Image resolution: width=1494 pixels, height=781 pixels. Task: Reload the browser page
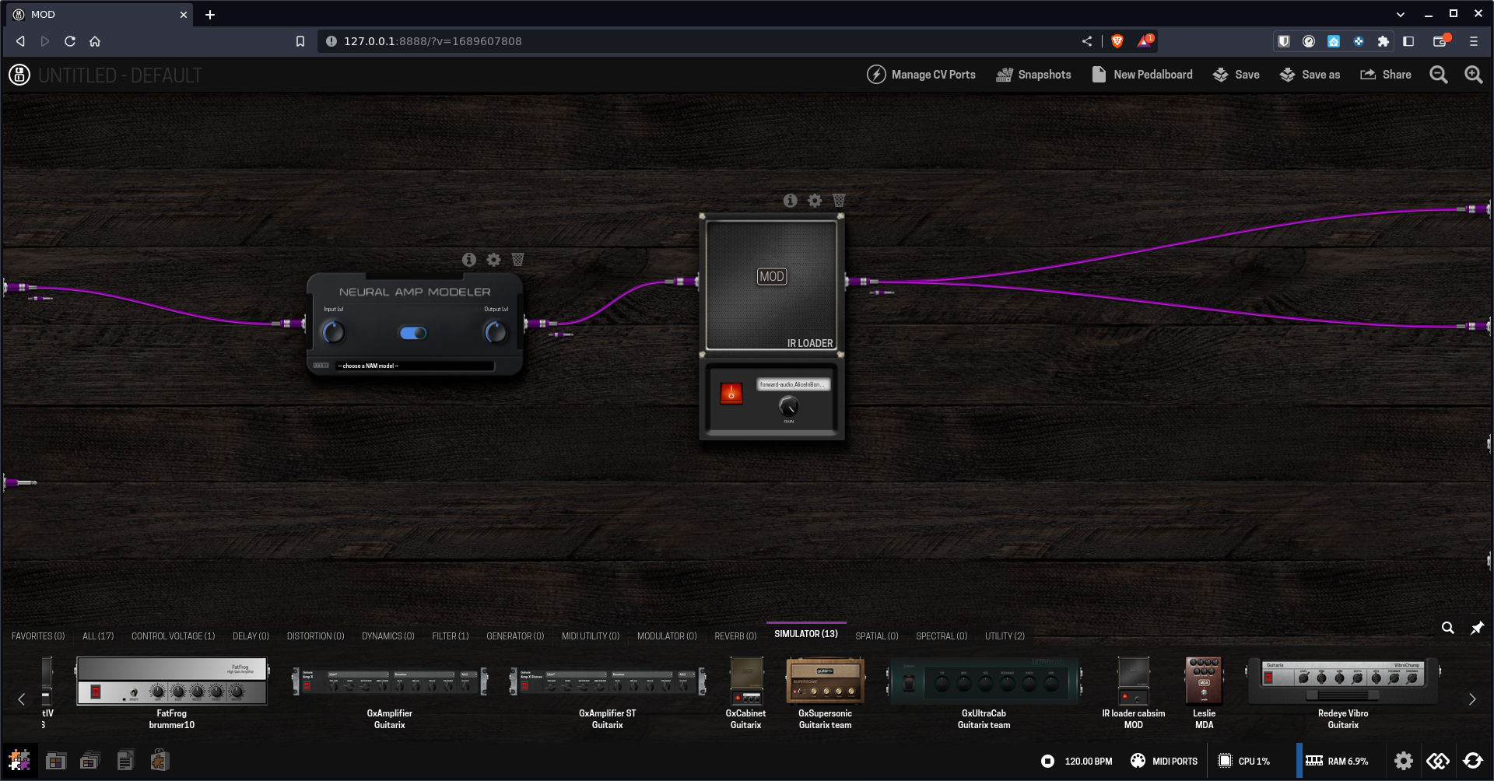[x=70, y=41]
